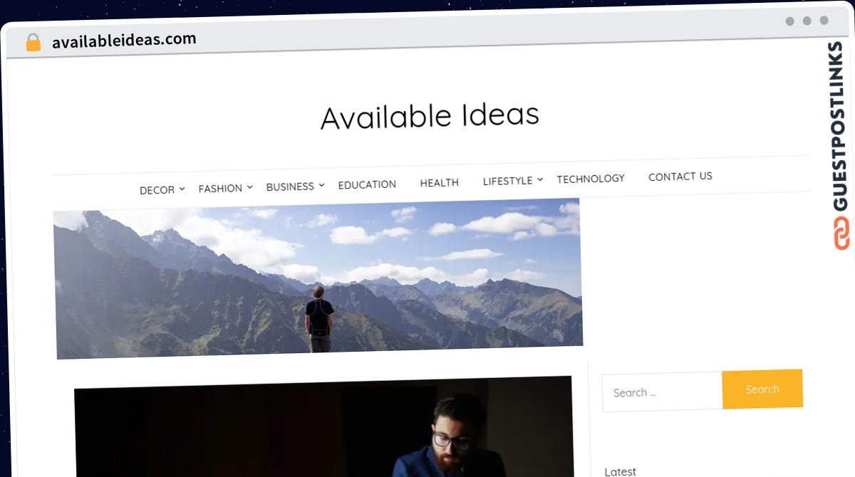The image size is (855, 477).
Task: Navigate to the Technology section
Action: pyautogui.click(x=591, y=179)
